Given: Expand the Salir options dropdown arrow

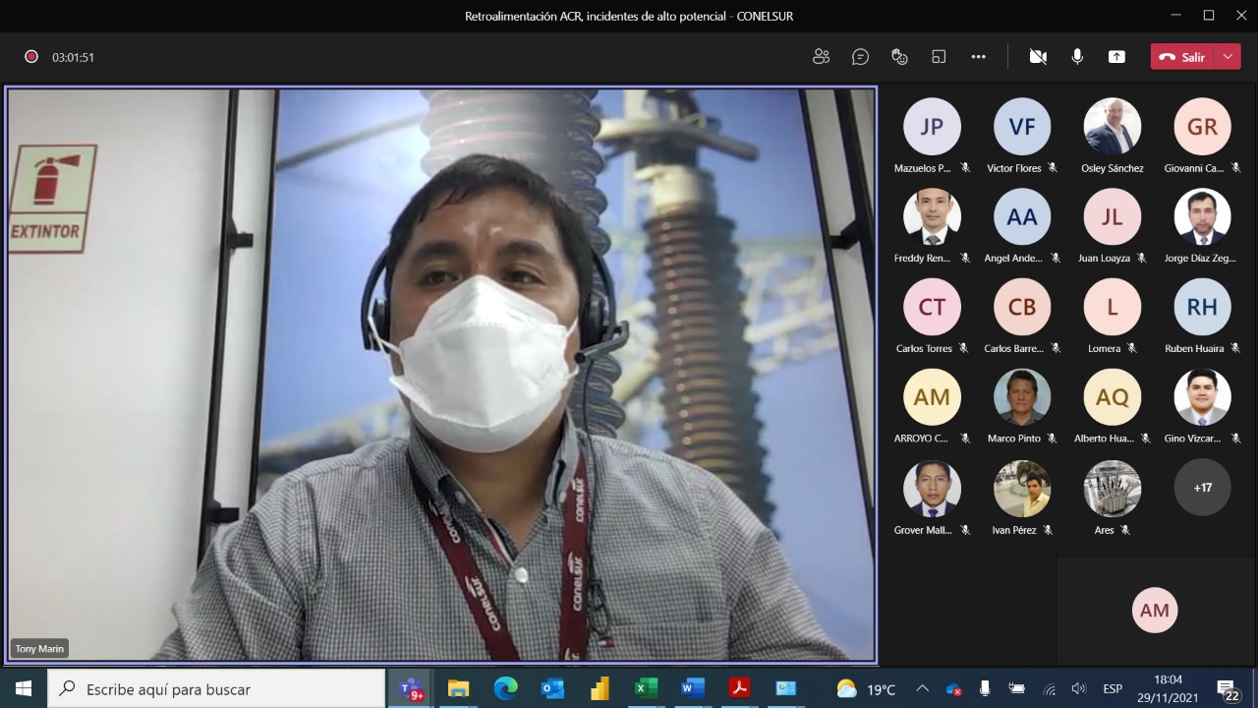Looking at the screenshot, I should (x=1228, y=57).
